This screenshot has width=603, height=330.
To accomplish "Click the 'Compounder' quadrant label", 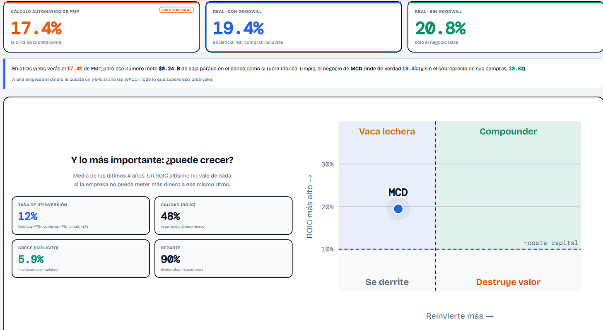I will [x=508, y=132].
